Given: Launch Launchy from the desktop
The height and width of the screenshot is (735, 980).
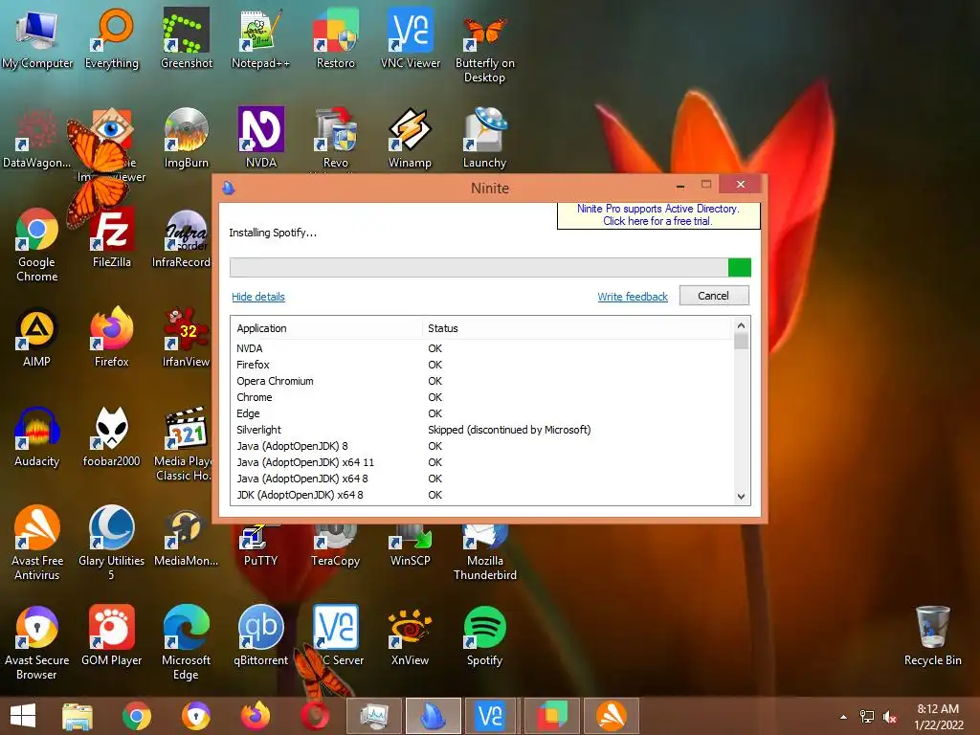Looking at the screenshot, I should point(485,138).
